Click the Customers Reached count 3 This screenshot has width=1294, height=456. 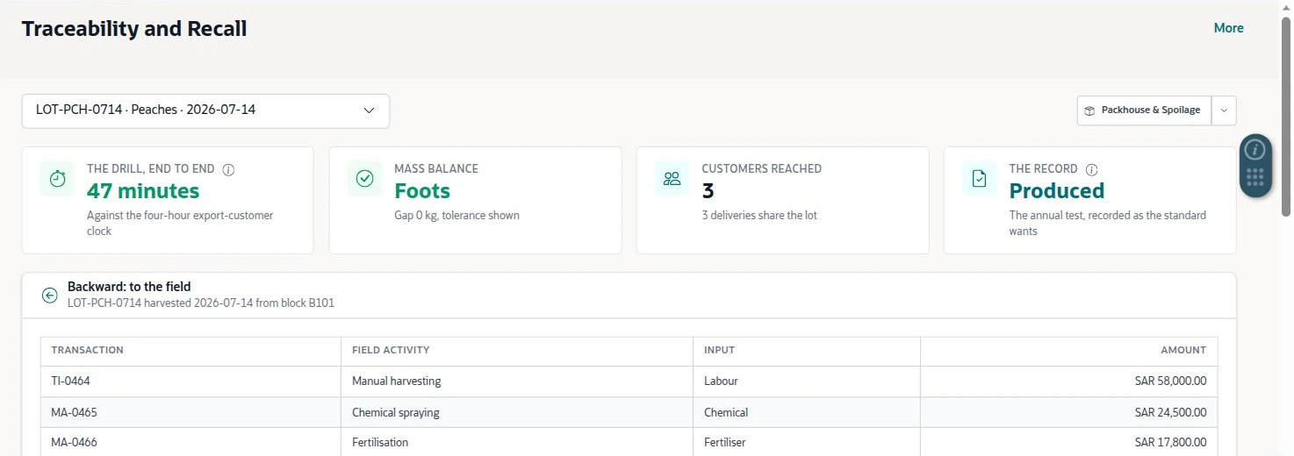pyautogui.click(x=708, y=191)
